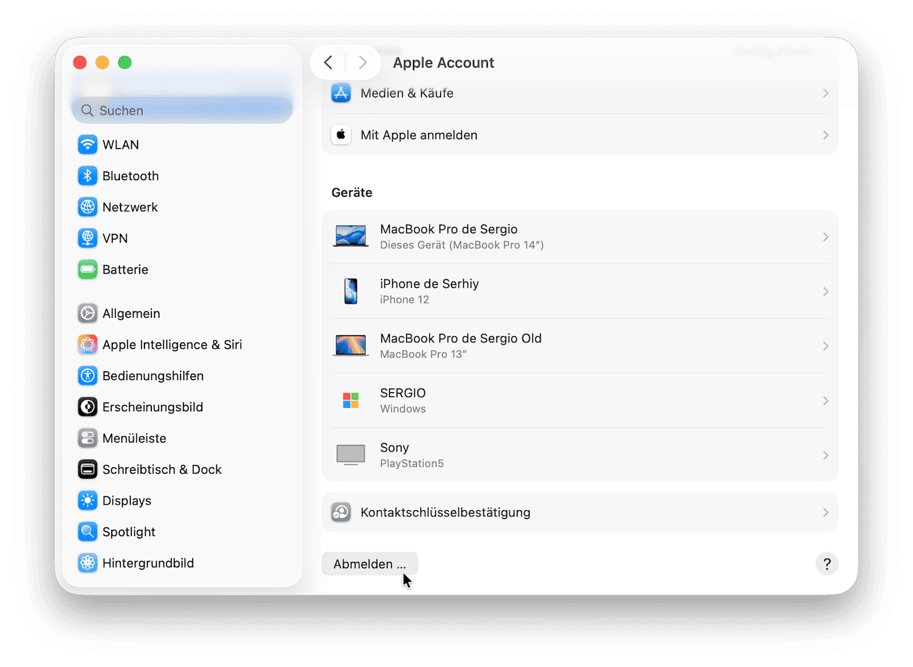This screenshot has width=913, height=667.
Task: Click the MacBook Pro de Sergio laptop icon
Action: click(351, 237)
